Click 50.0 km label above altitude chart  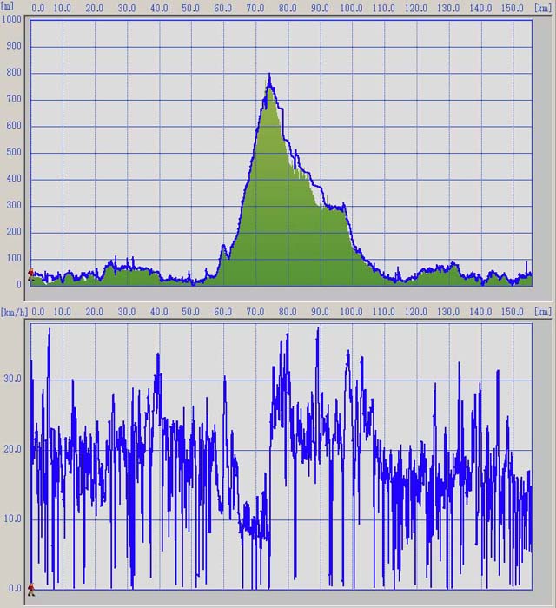click(191, 8)
